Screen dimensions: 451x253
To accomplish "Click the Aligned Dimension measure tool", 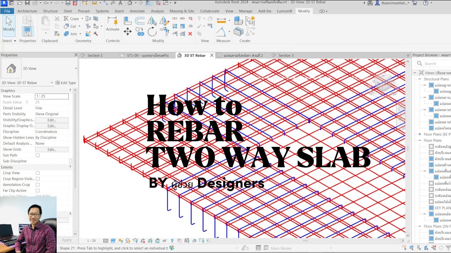I will [221, 21].
